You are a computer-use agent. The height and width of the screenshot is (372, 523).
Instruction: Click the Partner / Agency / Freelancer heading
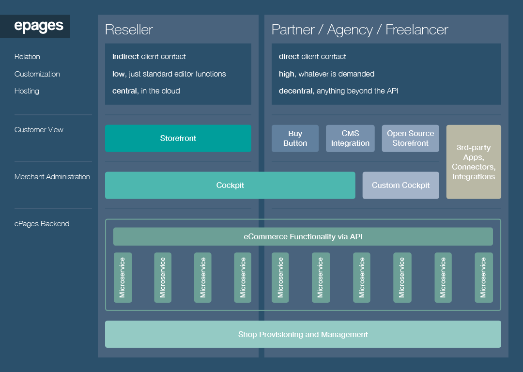click(x=360, y=30)
